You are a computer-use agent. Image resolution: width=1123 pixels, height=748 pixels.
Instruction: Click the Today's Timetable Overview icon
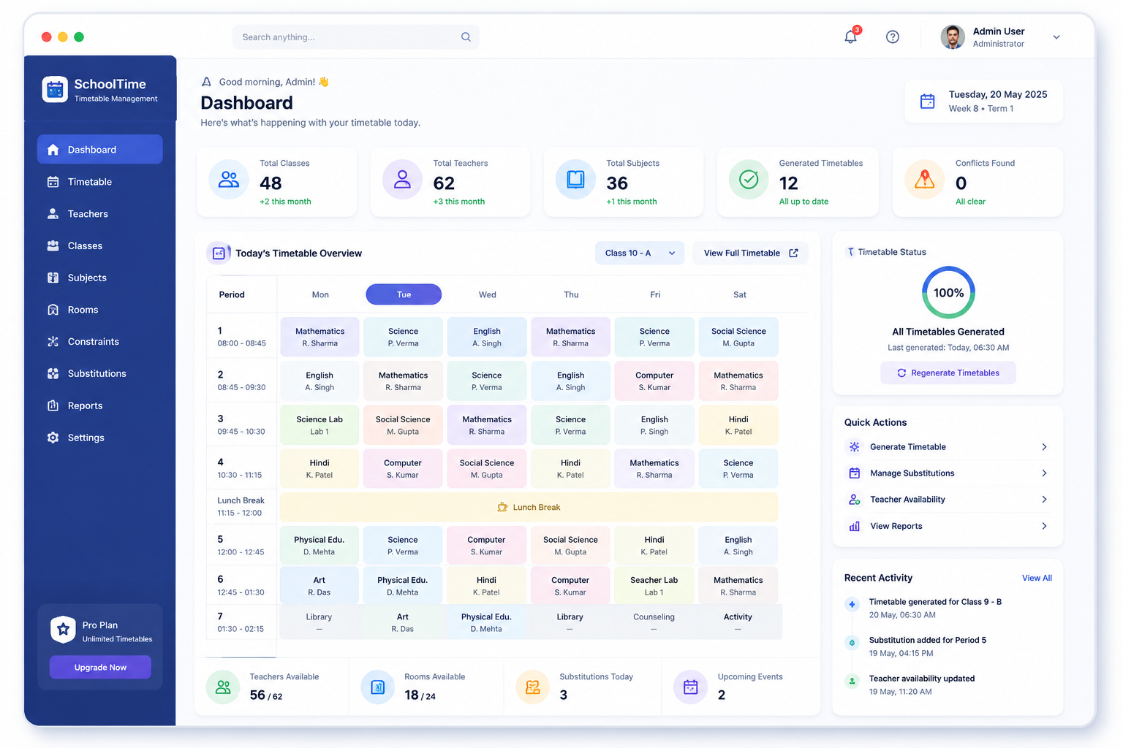coord(219,253)
